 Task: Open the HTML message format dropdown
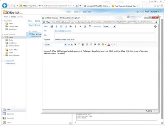tap(109, 27)
